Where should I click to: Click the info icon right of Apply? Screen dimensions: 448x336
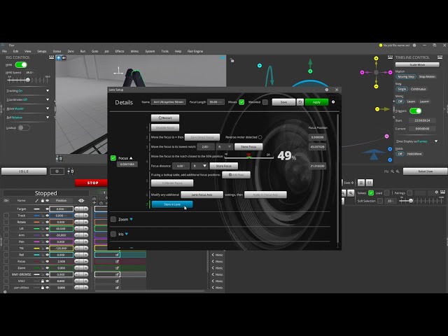click(333, 102)
